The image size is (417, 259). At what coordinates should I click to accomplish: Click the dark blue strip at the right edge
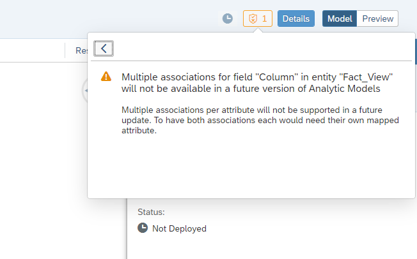pos(416,52)
